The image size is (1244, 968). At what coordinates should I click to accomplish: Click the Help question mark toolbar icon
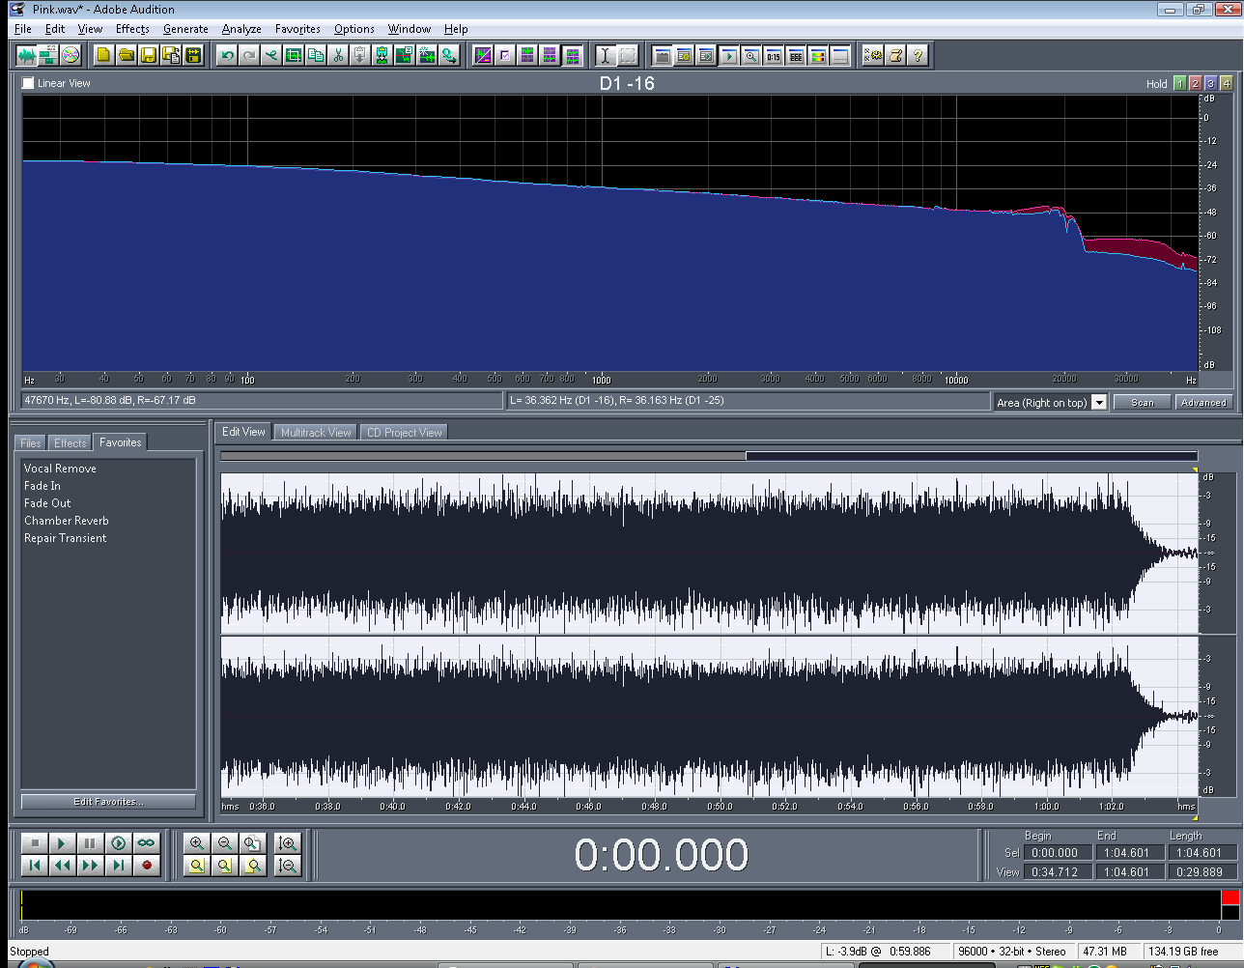click(918, 56)
